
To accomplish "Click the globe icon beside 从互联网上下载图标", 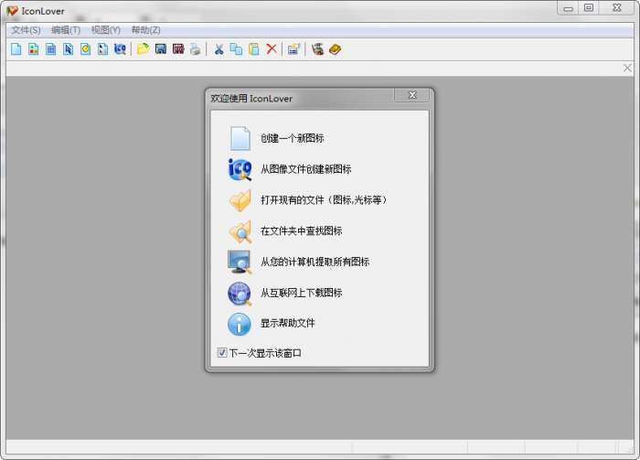I will (x=240, y=294).
